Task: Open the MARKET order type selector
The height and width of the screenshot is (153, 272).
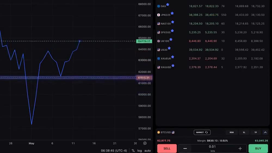Action: (x=202, y=132)
